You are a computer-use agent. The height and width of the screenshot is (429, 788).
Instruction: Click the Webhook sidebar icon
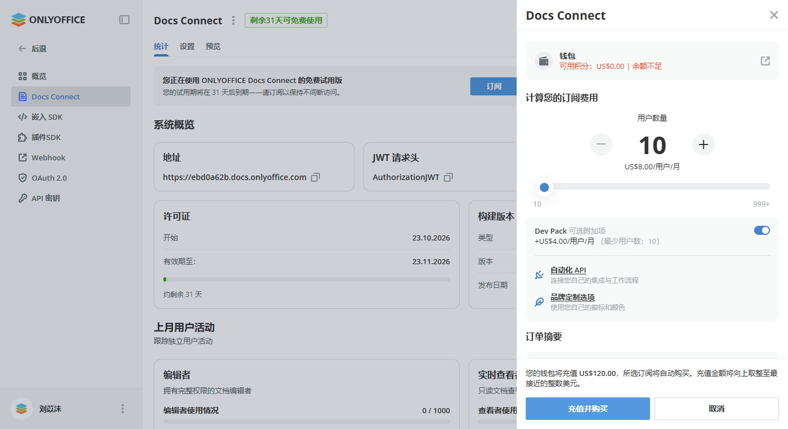click(23, 157)
